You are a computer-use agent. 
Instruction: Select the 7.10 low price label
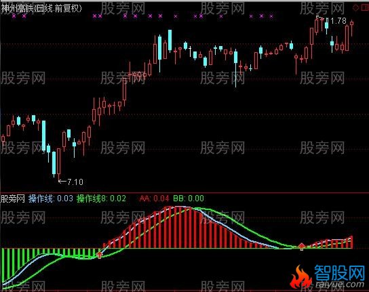point(75,182)
